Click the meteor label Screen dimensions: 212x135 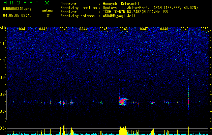[x=48, y=10]
